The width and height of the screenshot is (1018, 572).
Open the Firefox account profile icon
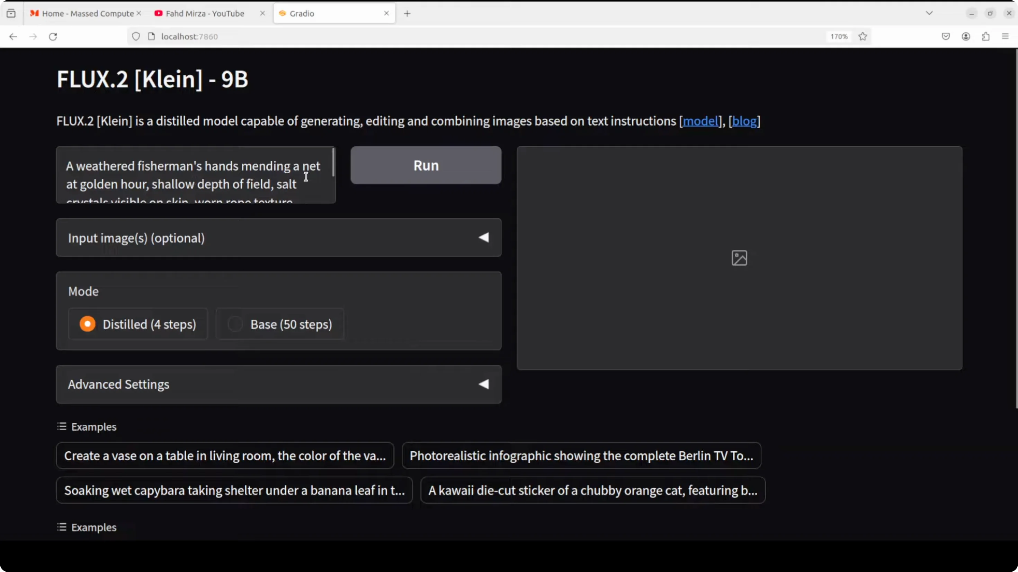click(966, 37)
